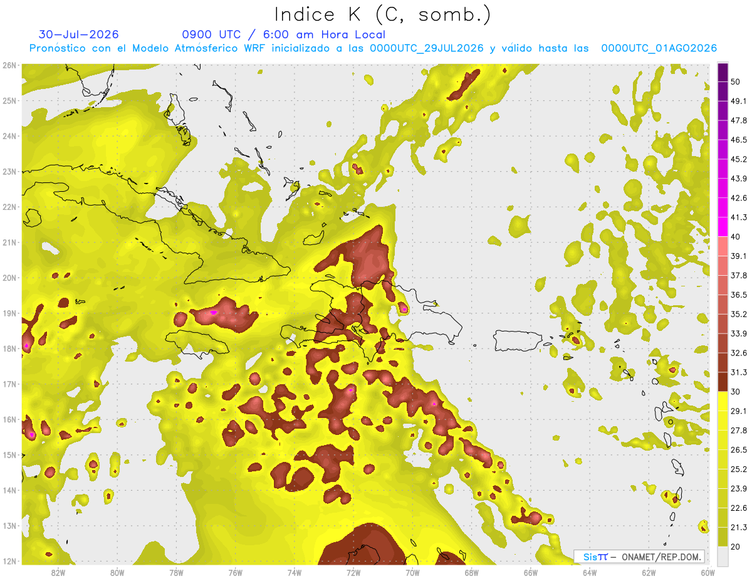Click the color scale value "23.9"

pos(738,488)
